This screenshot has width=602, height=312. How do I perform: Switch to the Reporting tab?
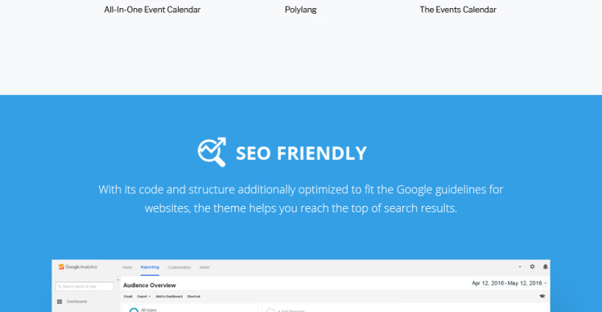click(150, 268)
